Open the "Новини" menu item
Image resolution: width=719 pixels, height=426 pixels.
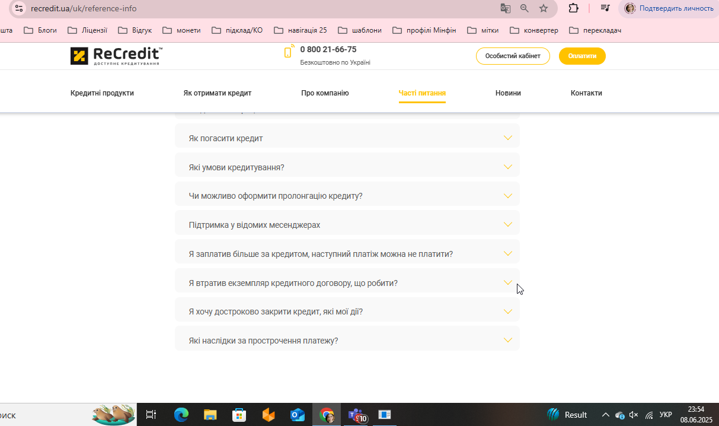pyautogui.click(x=508, y=93)
